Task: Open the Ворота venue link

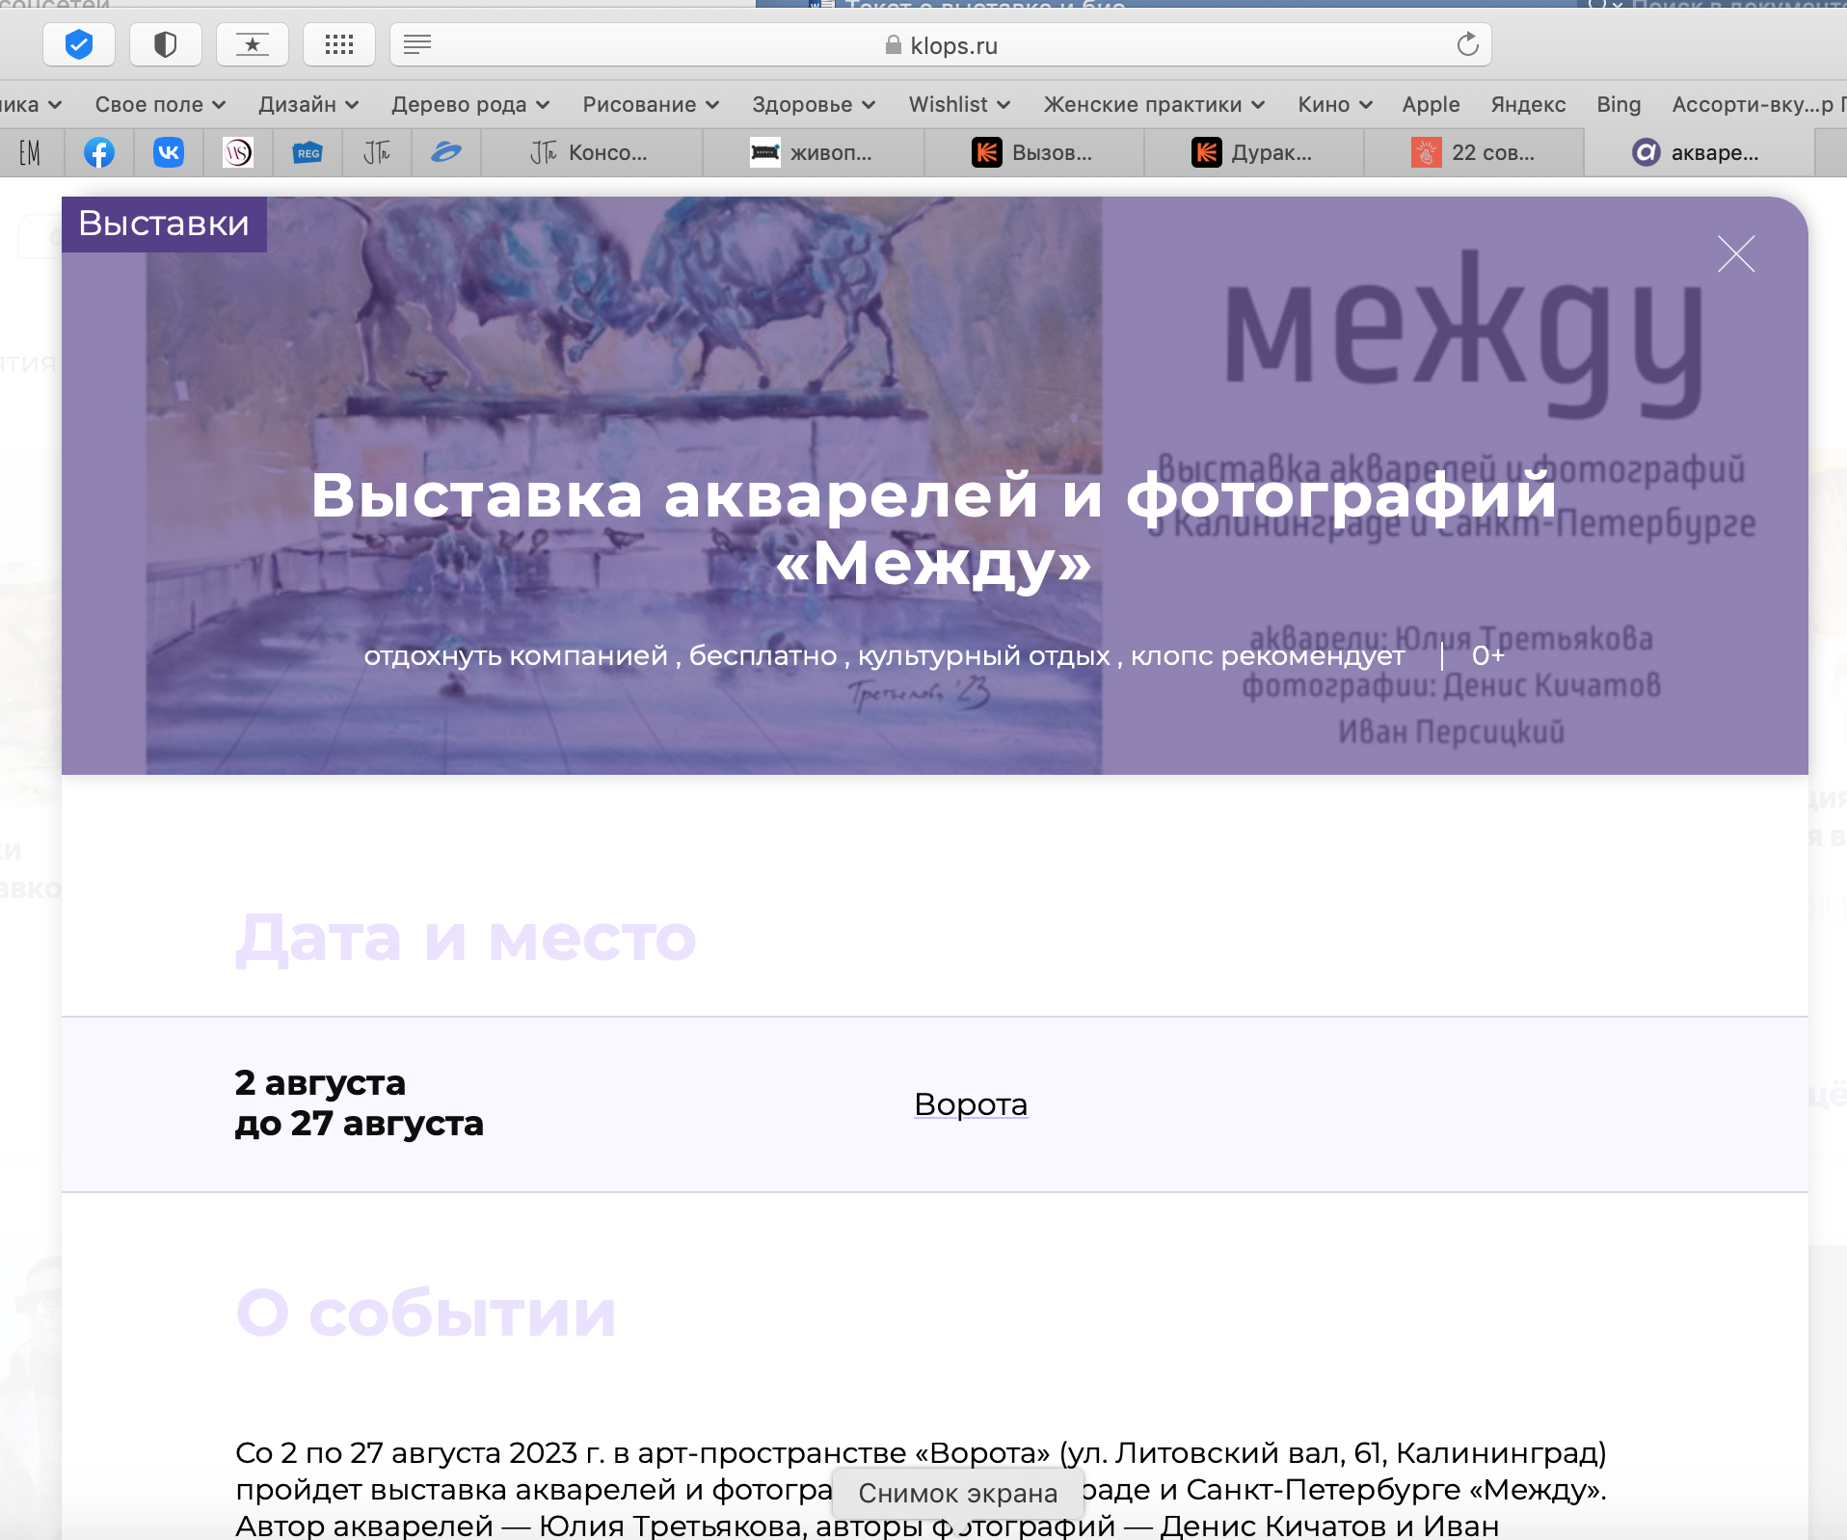Action: (971, 1103)
